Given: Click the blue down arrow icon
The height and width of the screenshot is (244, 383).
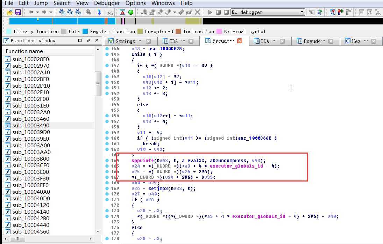Looking at the screenshot, I should [99, 12].
